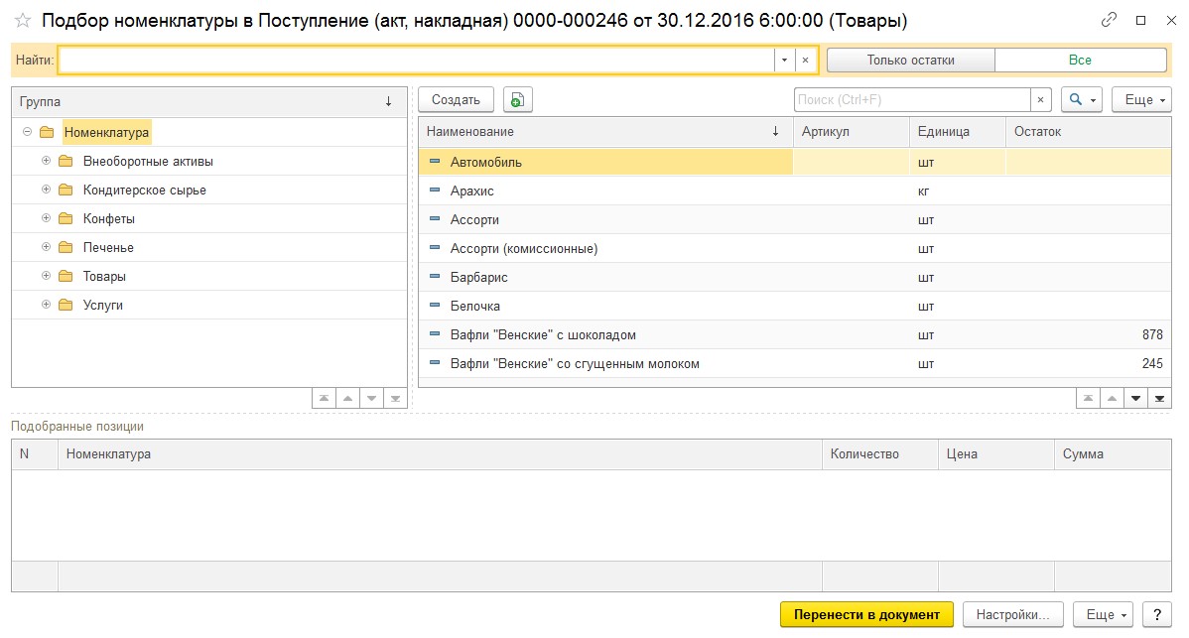This screenshot has height=638, width=1189.
Task: Create a new nomenclature group
Action: coord(456,98)
